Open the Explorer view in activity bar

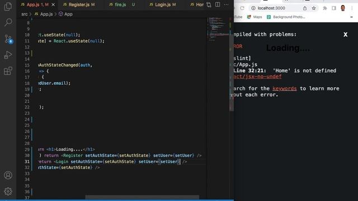coord(8,6)
